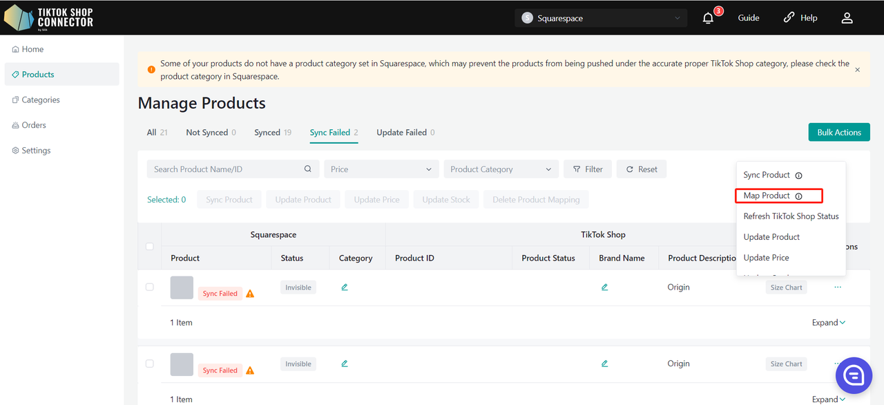Click the Help link icon in header
884x405 pixels.
click(789, 18)
